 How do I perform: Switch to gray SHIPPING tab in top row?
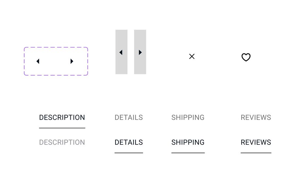[x=188, y=118]
